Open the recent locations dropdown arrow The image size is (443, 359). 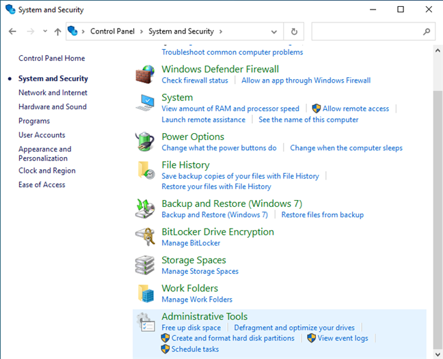tap(45, 31)
